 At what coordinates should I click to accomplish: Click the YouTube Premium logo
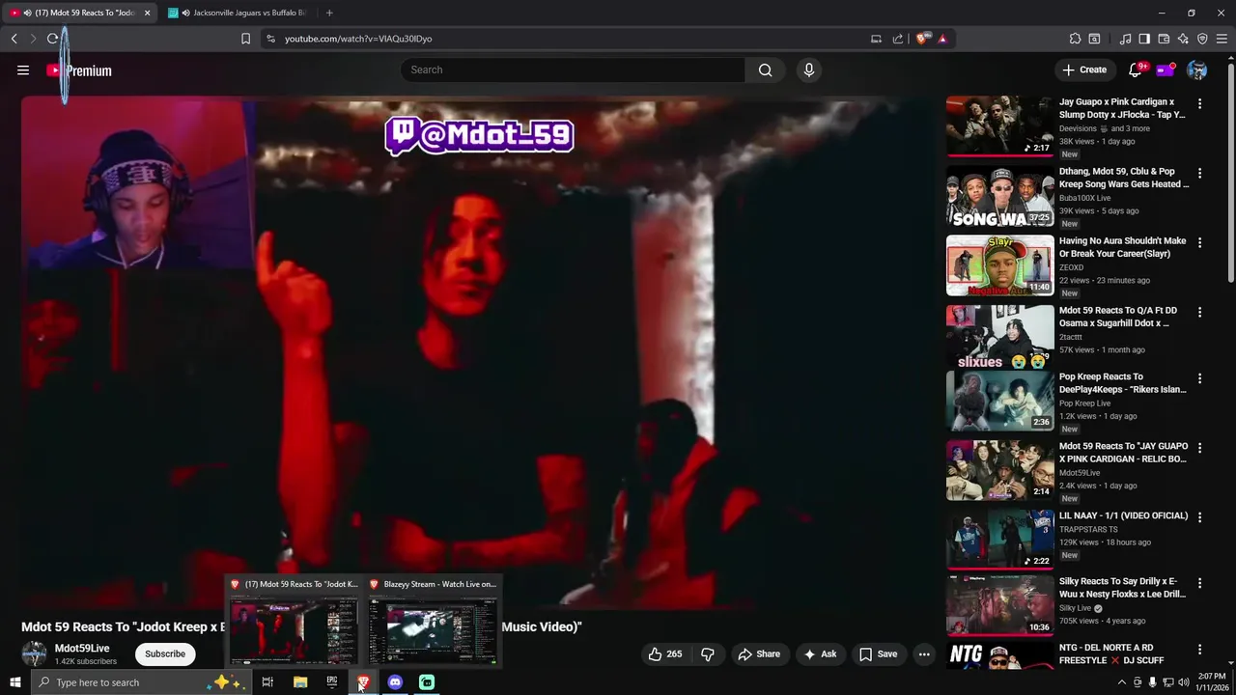(x=79, y=70)
